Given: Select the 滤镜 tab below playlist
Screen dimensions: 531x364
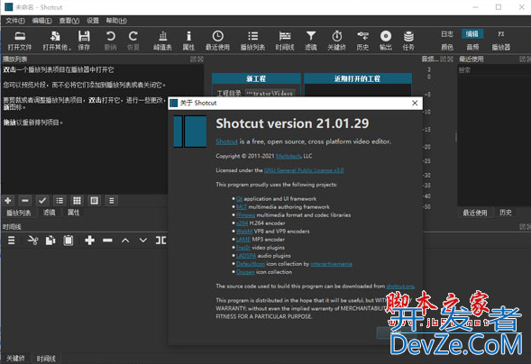Looking at the screenshot, I should pyautogui.click(x=49, y=213).
